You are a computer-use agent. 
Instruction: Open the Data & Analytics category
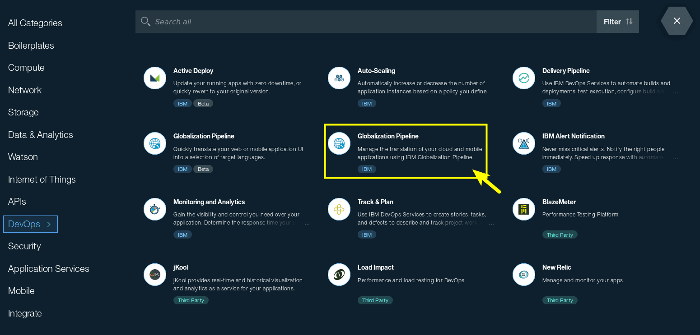pos(41,135)
